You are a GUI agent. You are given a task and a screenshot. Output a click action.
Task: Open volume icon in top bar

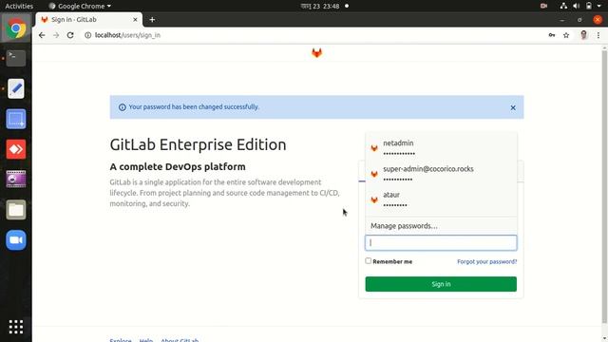[577, 6]
